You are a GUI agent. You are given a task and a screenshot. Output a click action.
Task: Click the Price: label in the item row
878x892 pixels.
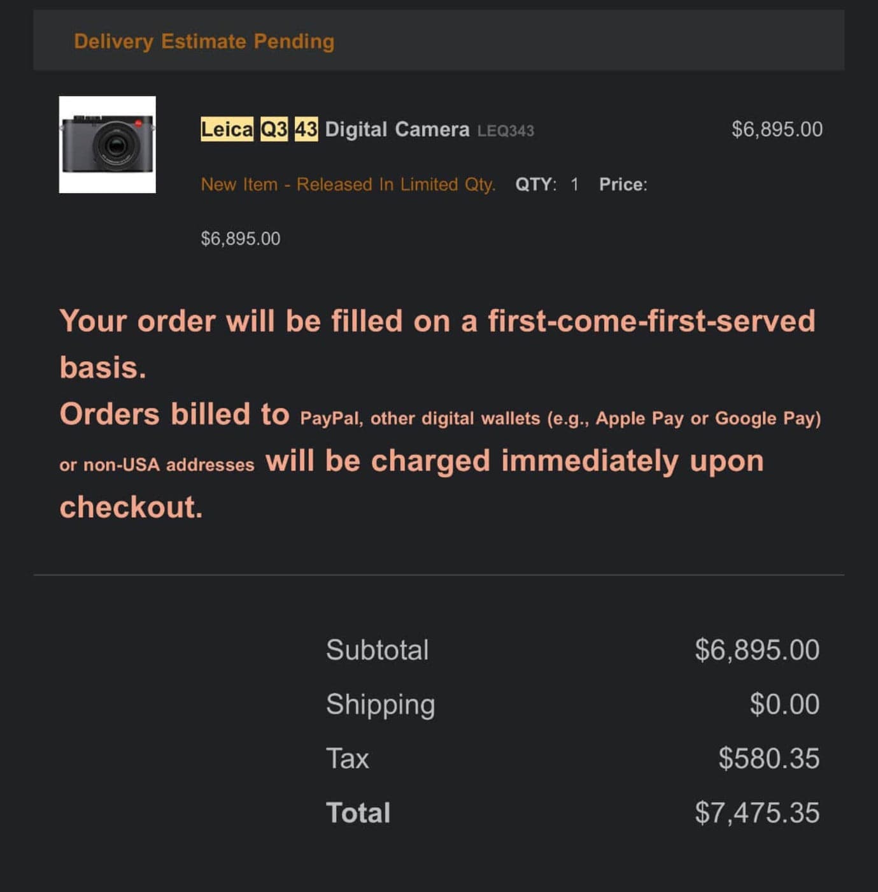623,185
